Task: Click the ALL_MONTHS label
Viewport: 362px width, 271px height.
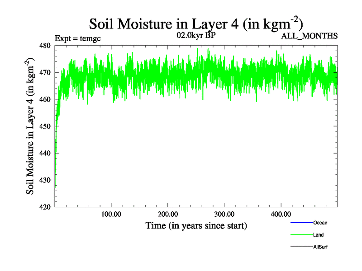Action: 310,36
